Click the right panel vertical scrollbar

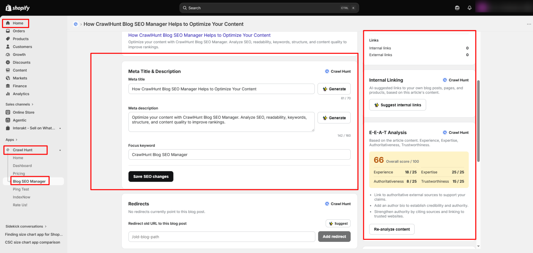click(478, 121)
